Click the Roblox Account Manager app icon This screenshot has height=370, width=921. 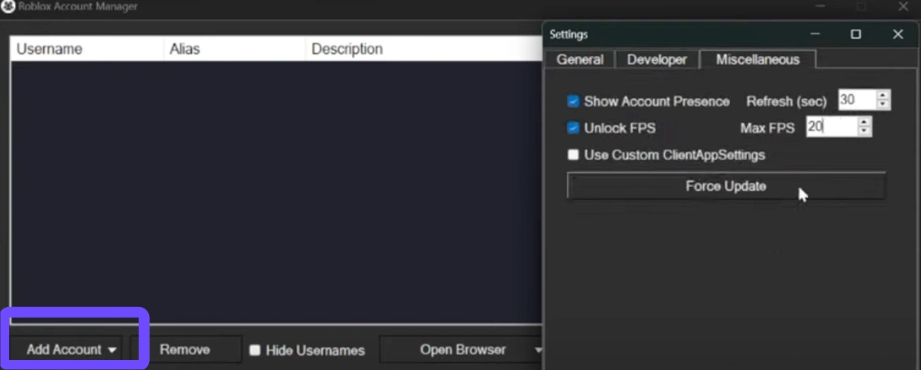coord(8,7)
